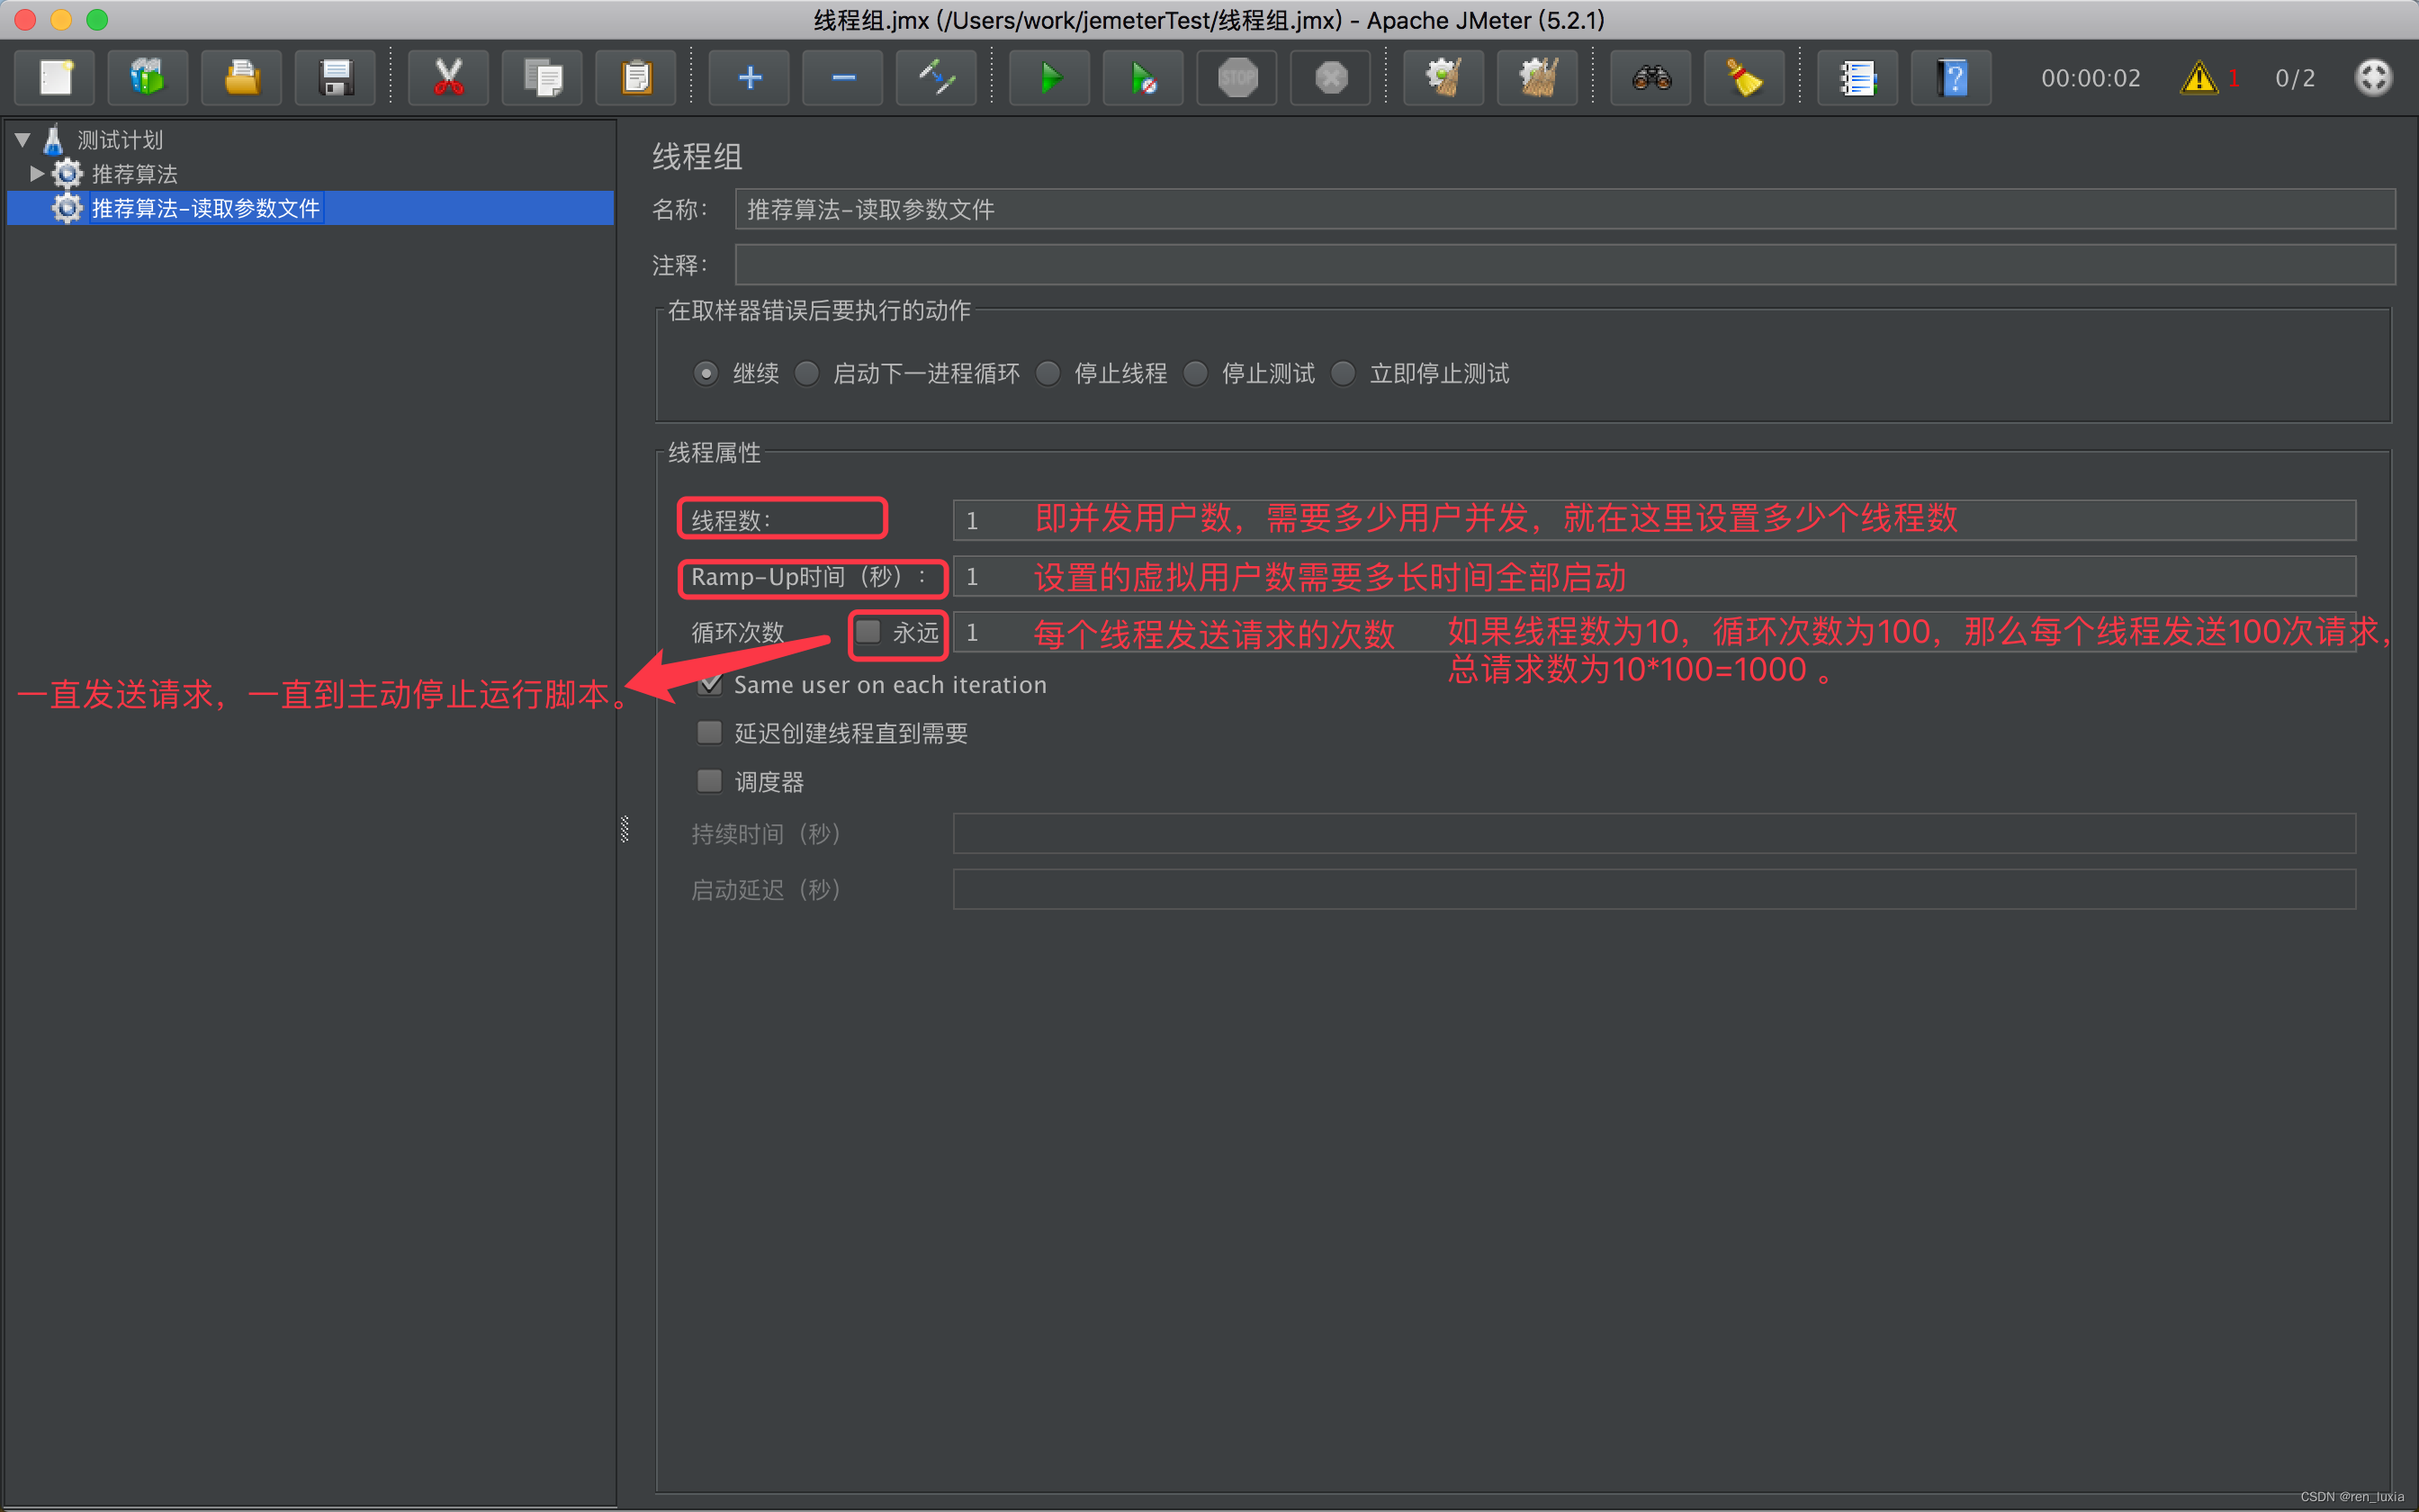Screen dimensions: 2419x1512
Task: Clear all results using the broom icon
Action: tap(1536, 77)
